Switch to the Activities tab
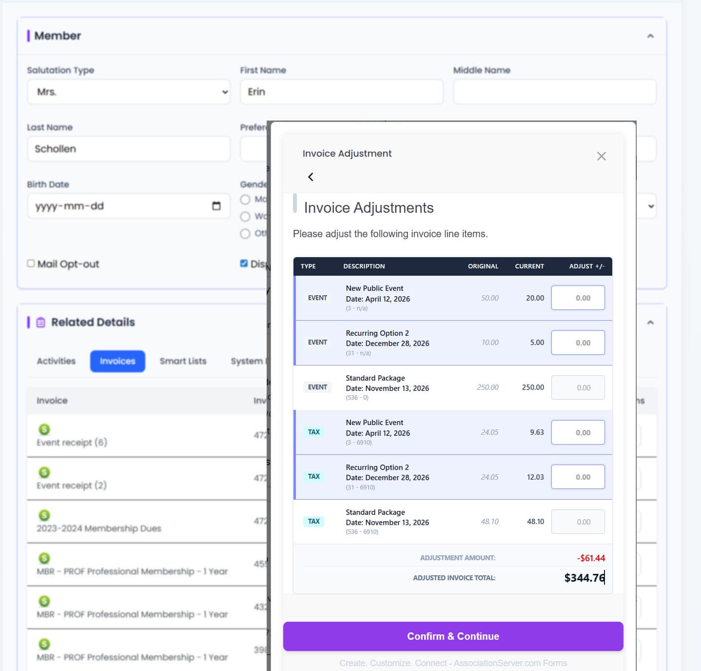The height and width of the screenshot is (671, 701). tap(56, 361)
